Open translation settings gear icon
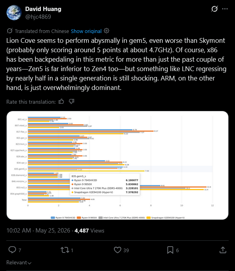Screen dimensions: 235x271 pyautogui.click(x=106, y=31)
